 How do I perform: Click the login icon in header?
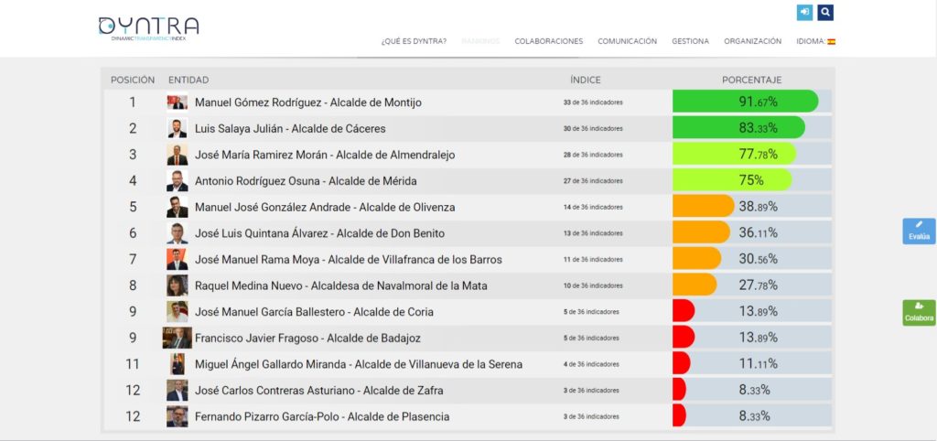[x=804, y=12]
